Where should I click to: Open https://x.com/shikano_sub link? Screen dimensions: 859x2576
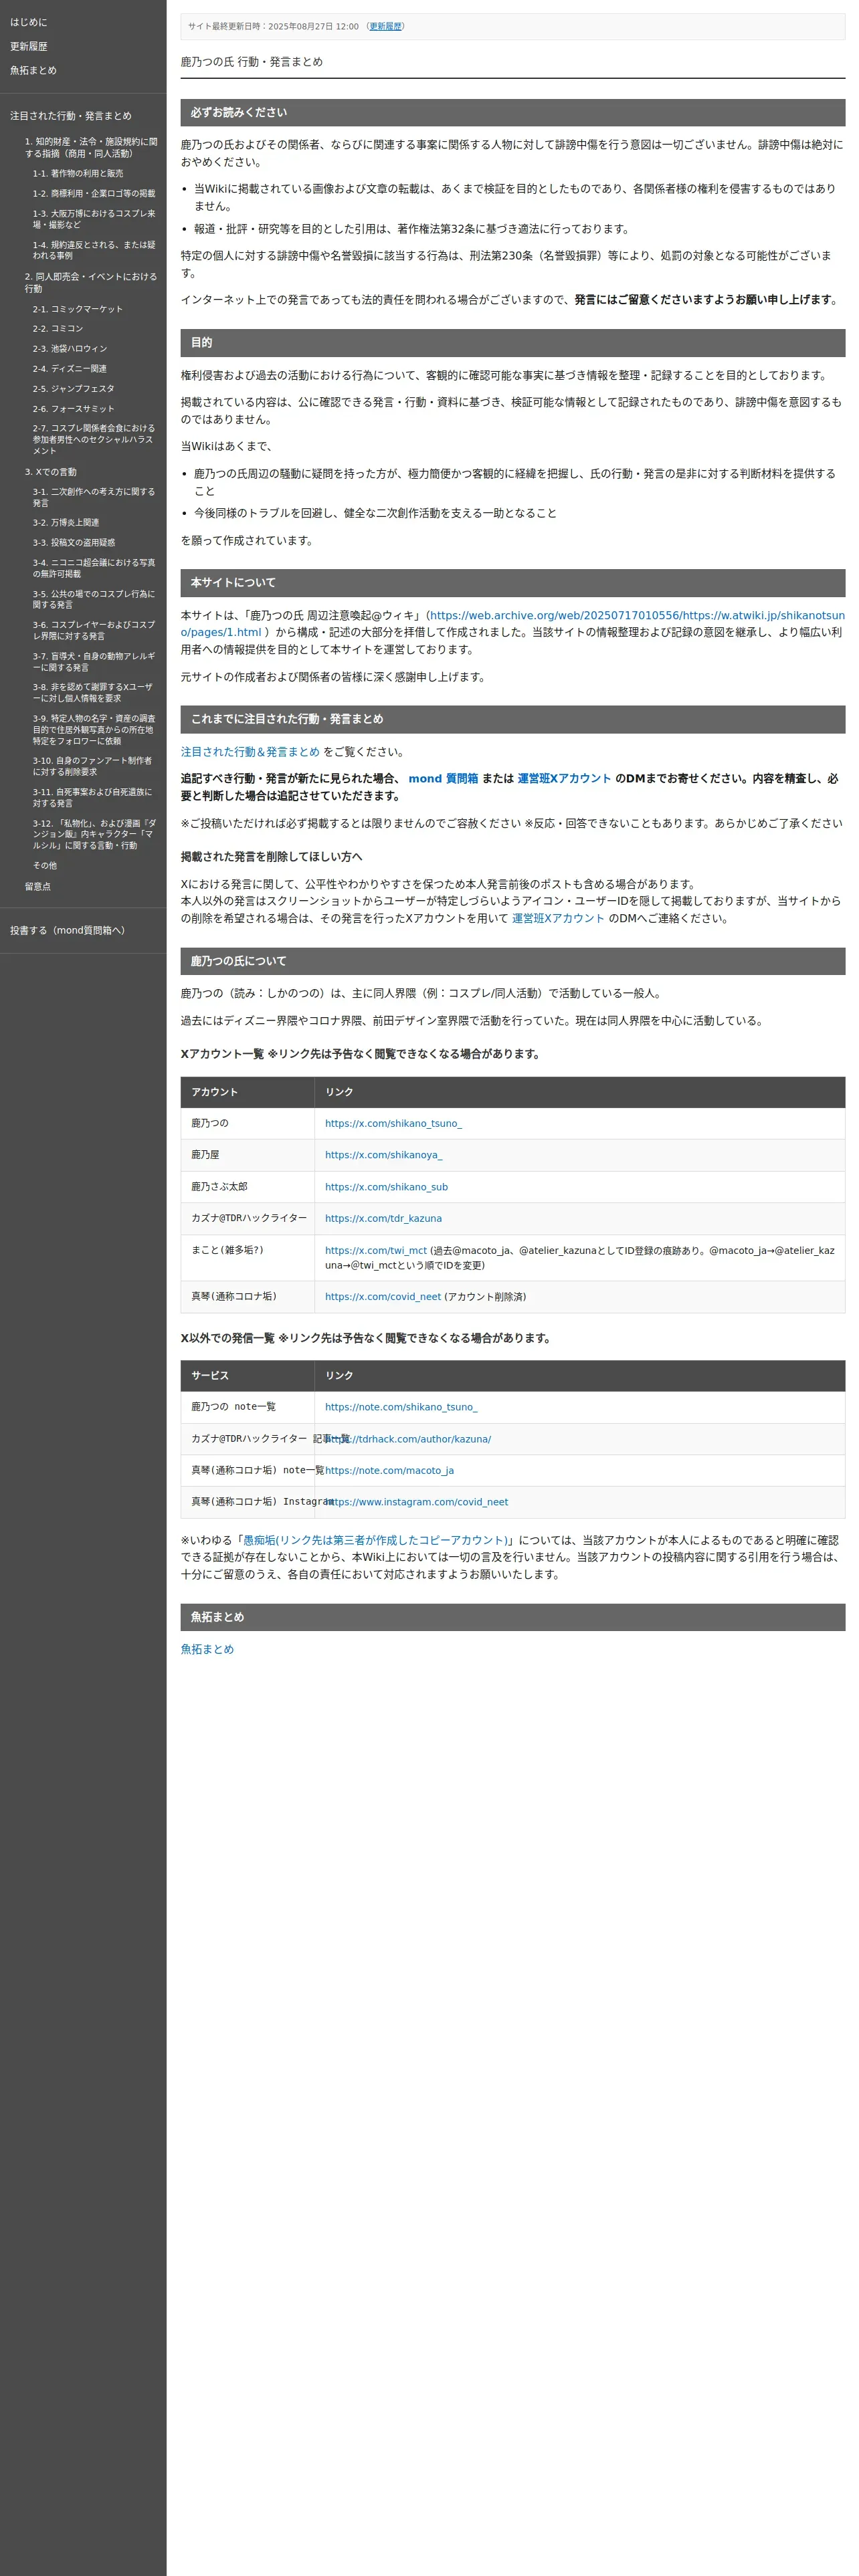[x=386, y=1187]
